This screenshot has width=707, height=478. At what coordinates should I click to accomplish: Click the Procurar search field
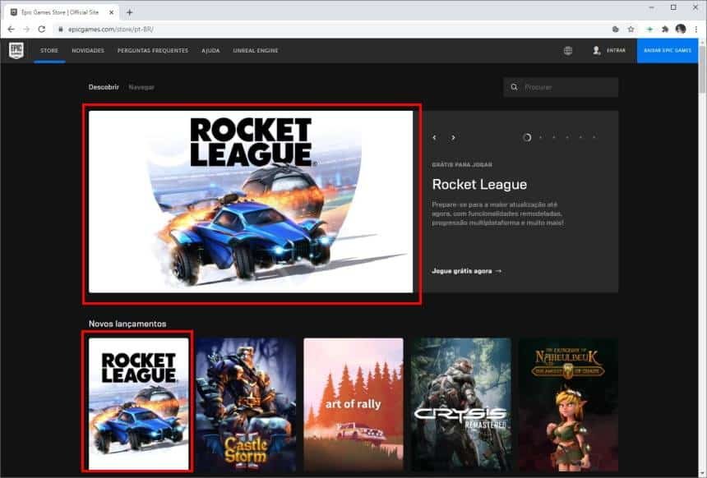561,87
